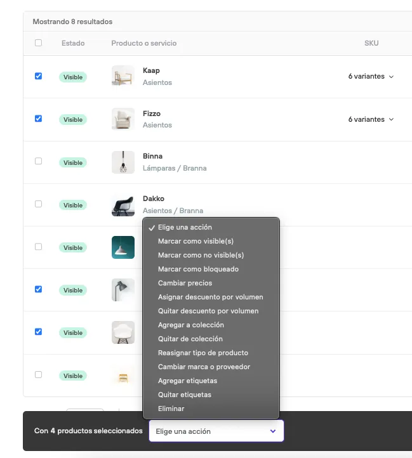Choose 'Cambiar precios' action

point(211,283)
